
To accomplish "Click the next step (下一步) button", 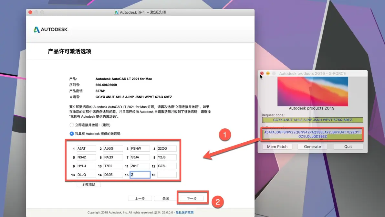I will pos(192,198).
